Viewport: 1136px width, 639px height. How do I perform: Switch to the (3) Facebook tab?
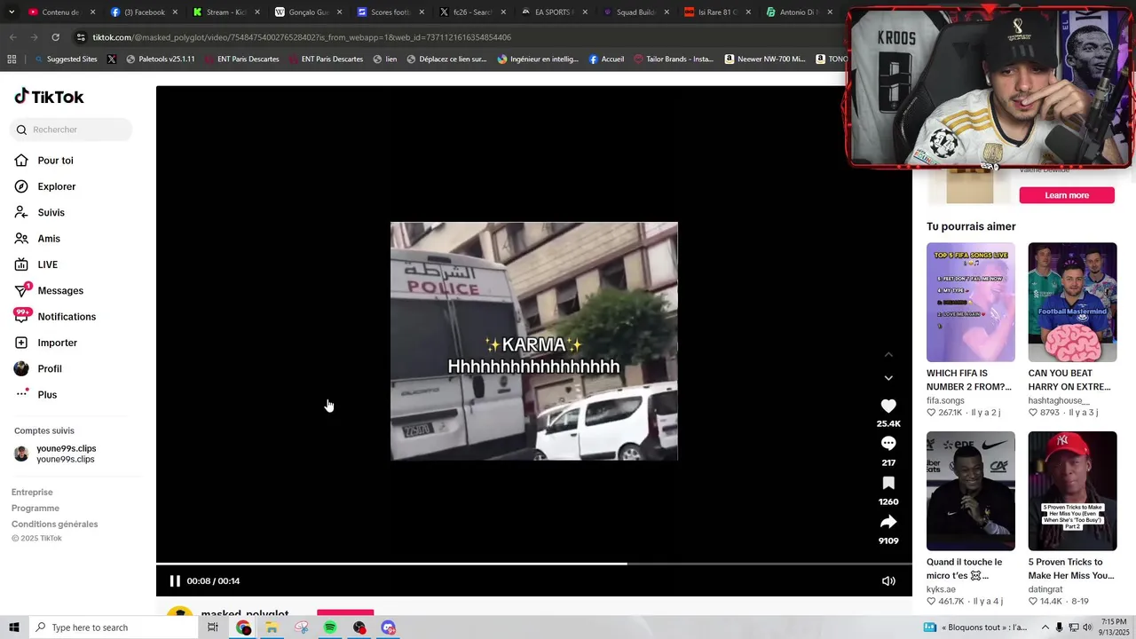tap(142, 12)
